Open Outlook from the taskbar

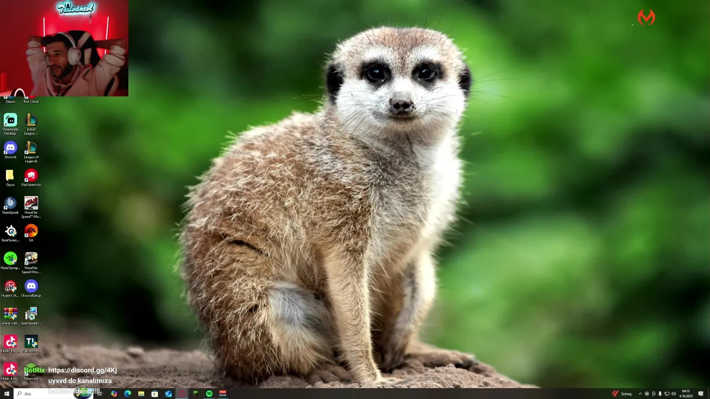[x=168, y=394]
